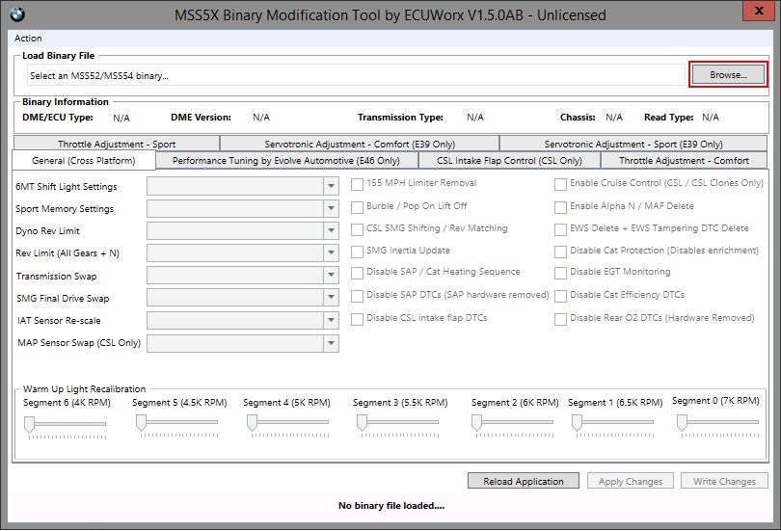Check EWS Delete + EWS Tampering DTC Delete
This screenshot has height=531, width=781.
pyautogui.click(x=560, y=229)
